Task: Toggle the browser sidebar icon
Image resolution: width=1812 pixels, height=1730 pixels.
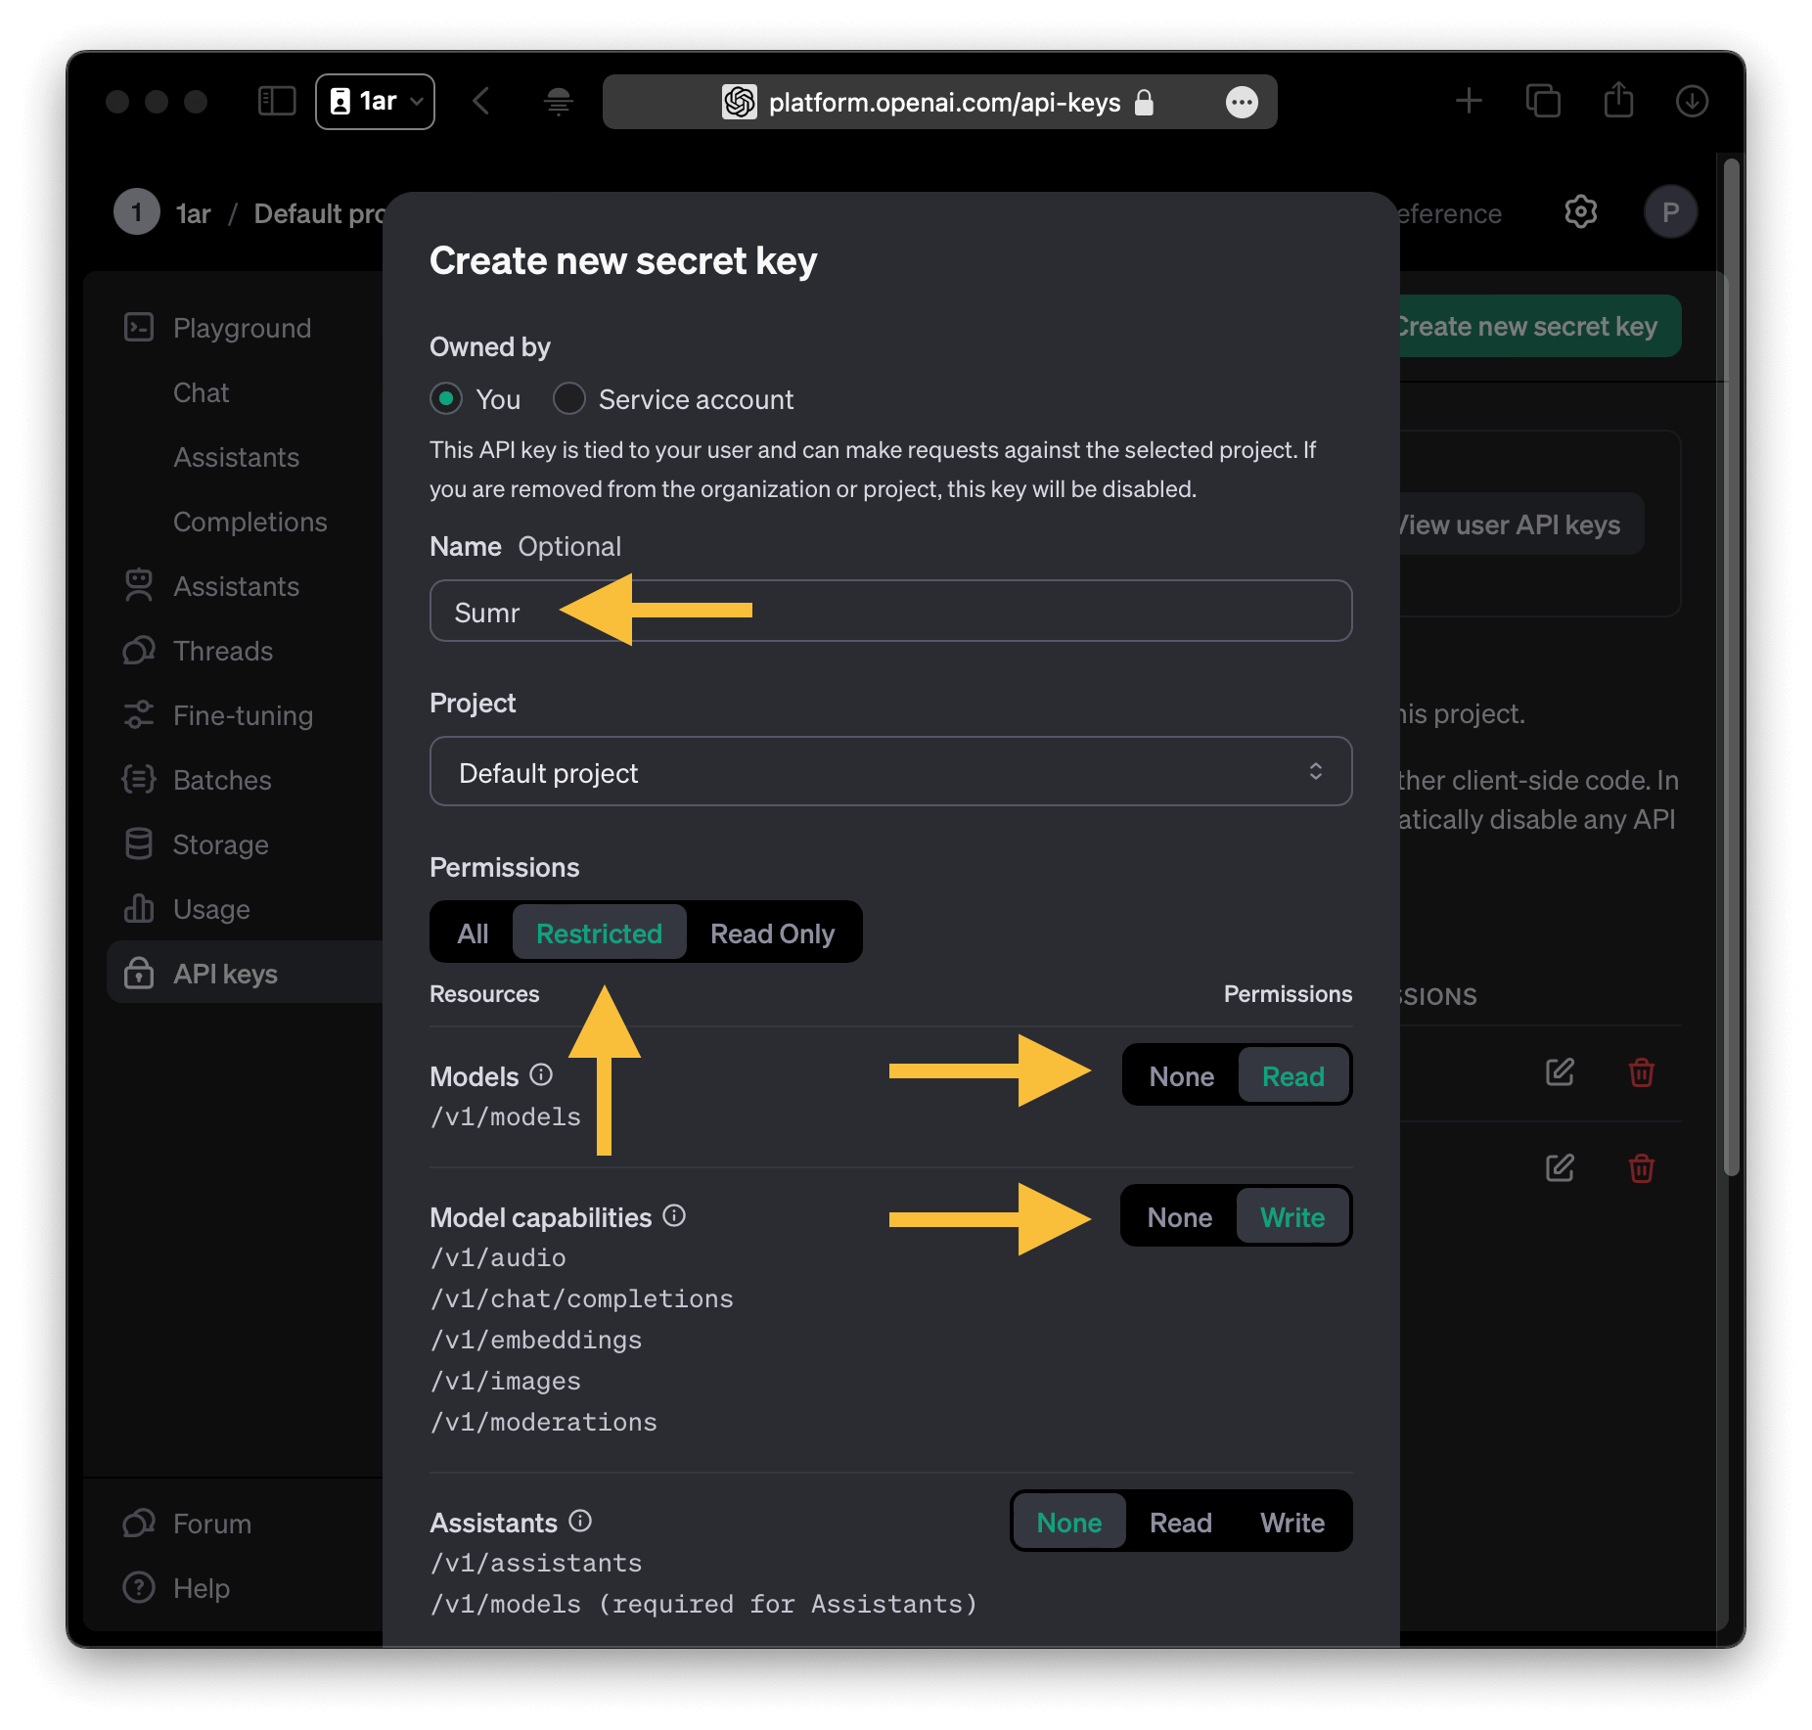Action: (277, 101)
